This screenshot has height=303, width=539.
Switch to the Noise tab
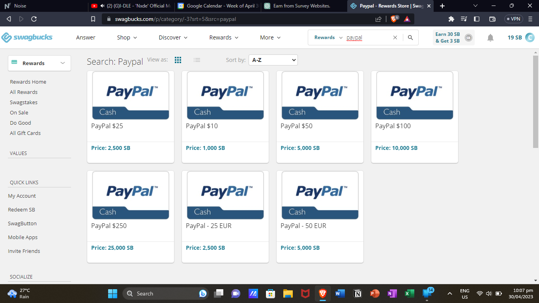(x=43, y=6)
